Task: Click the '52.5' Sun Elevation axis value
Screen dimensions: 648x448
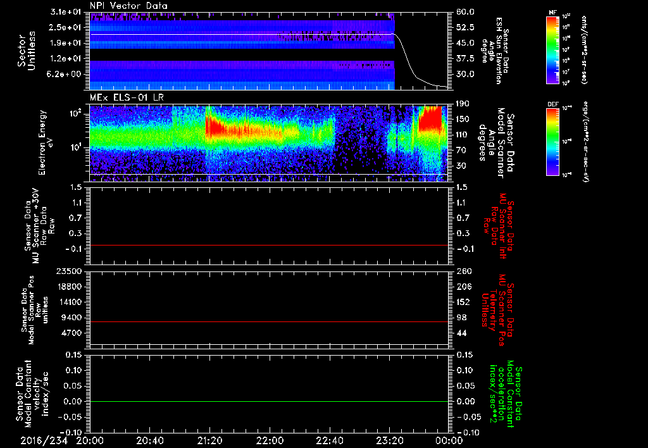Action: click(464, 27)
